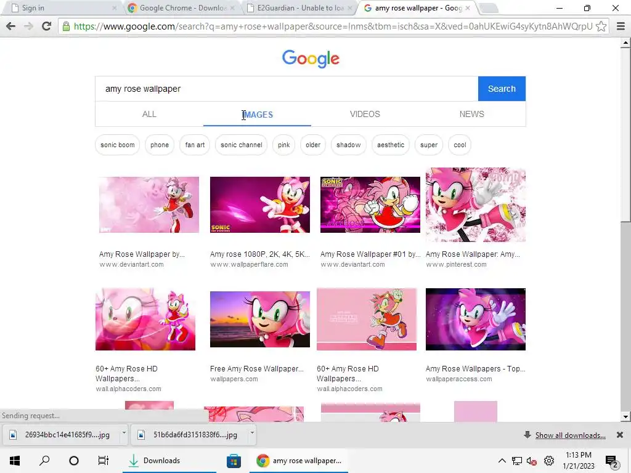Open Windows taskbar search
This screenshot has height=473, width=631.
point(44,460)
